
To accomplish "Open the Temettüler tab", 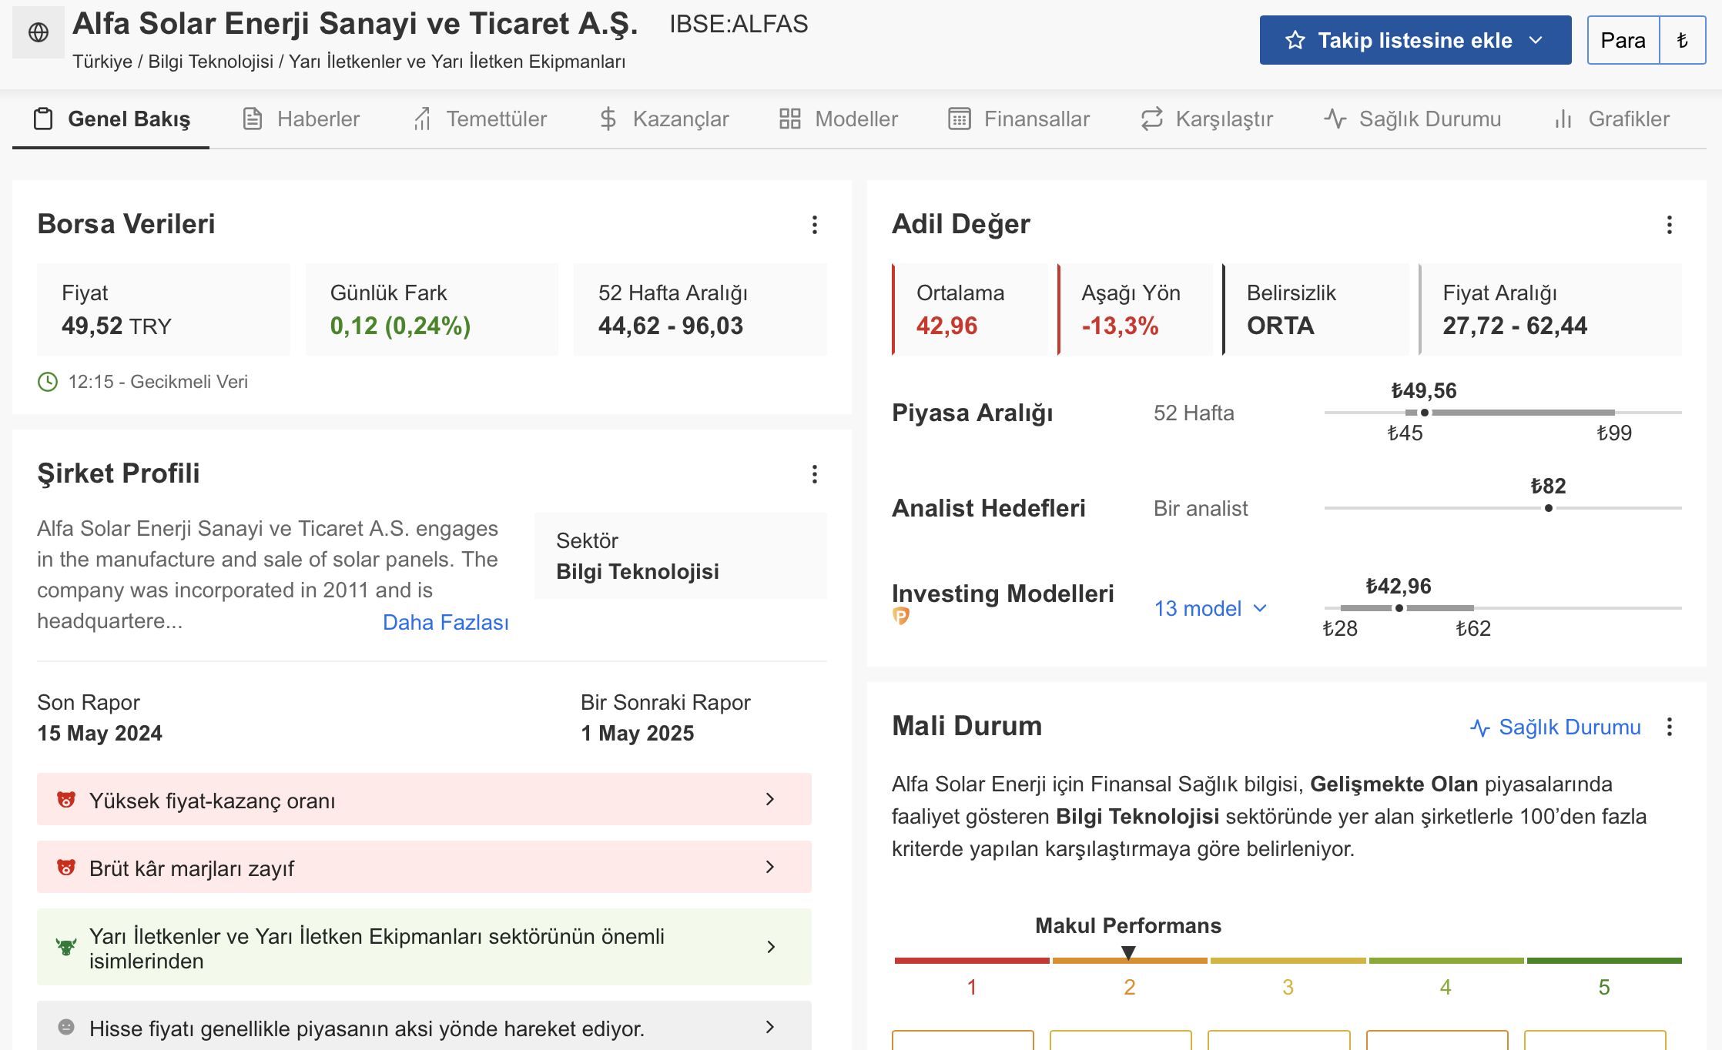I will point(480,119).
